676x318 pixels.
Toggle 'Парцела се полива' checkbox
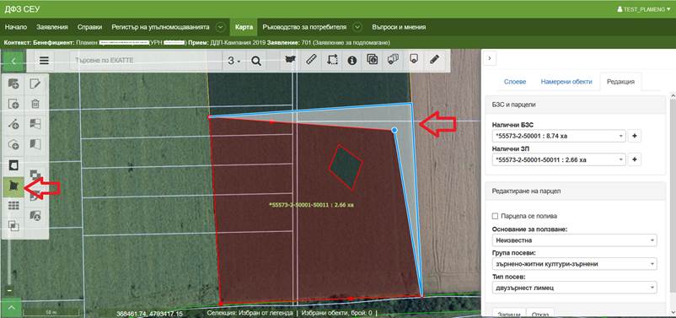coord(495,216)
